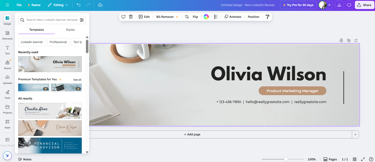375x162 pixels.
Task: Lock the page with the lock icon
Action: pos(341,40)
